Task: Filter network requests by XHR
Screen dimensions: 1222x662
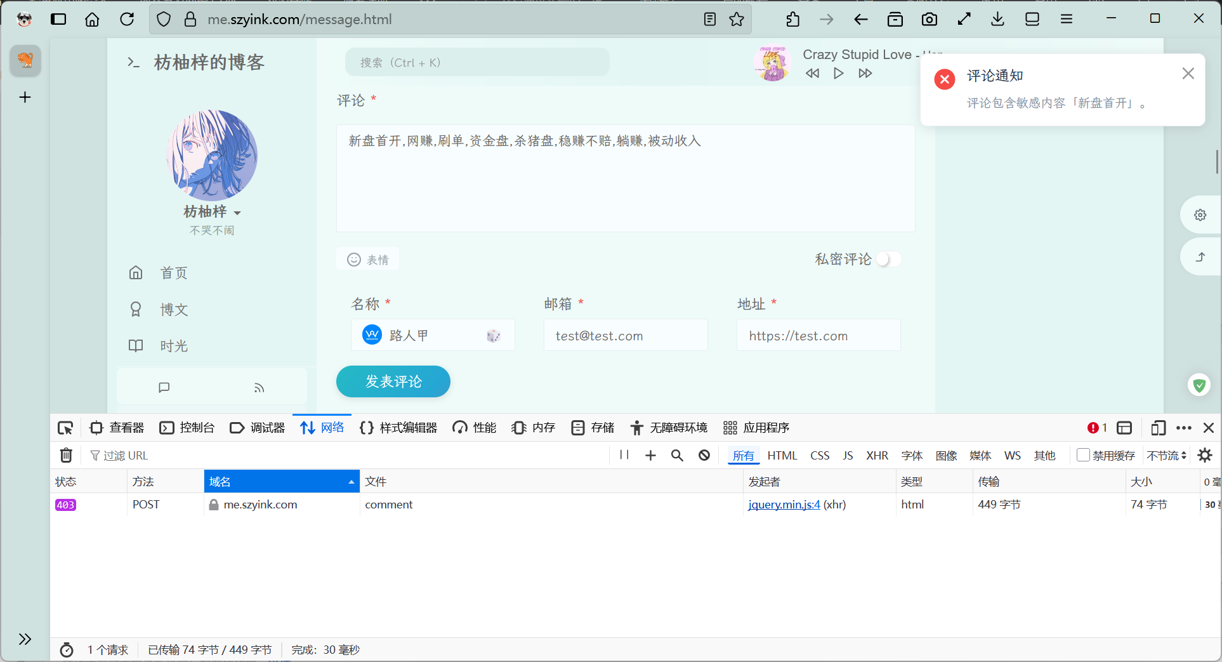Action: point(877,455)
